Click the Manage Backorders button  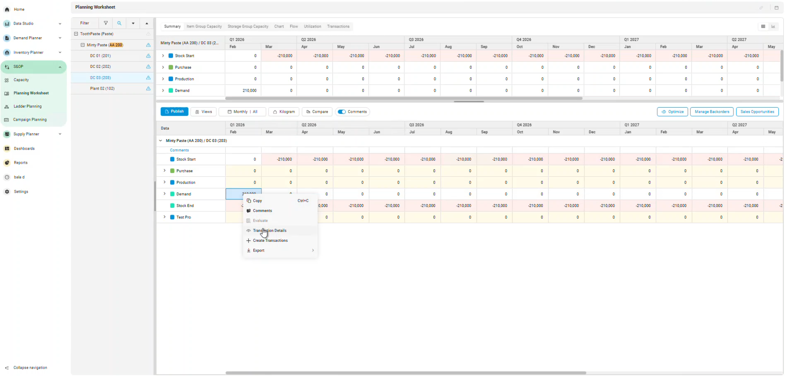[711, 112]
